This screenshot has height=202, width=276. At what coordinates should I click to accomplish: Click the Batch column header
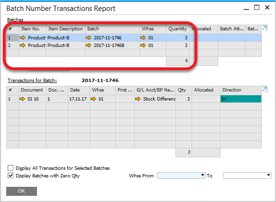(112, 29)
